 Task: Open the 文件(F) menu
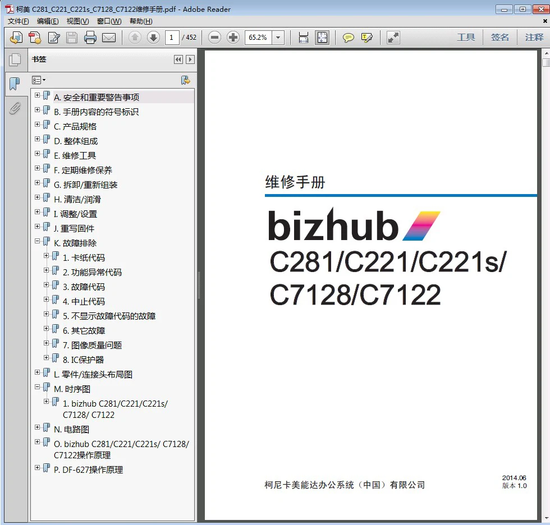18,21
